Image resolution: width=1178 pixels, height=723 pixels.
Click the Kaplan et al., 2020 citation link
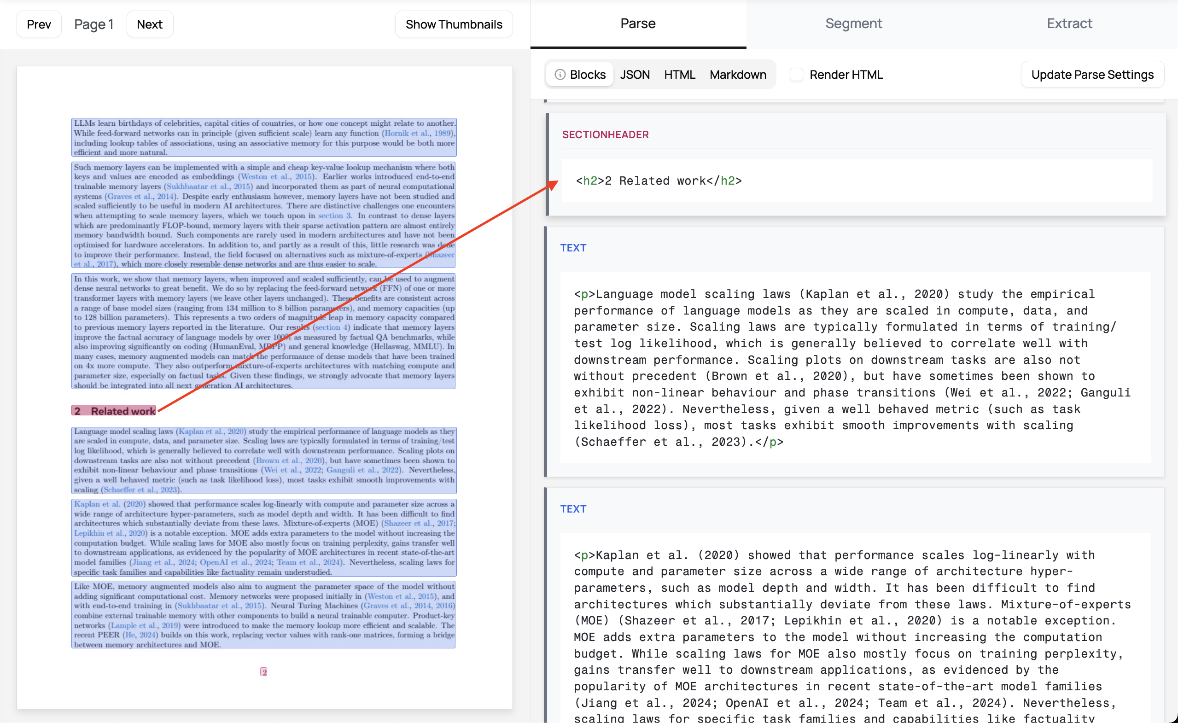point(211,431)
